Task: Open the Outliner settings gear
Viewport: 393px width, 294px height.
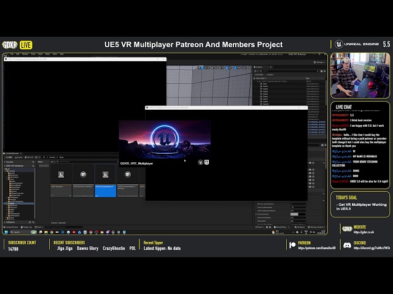Action: [324, 71]
